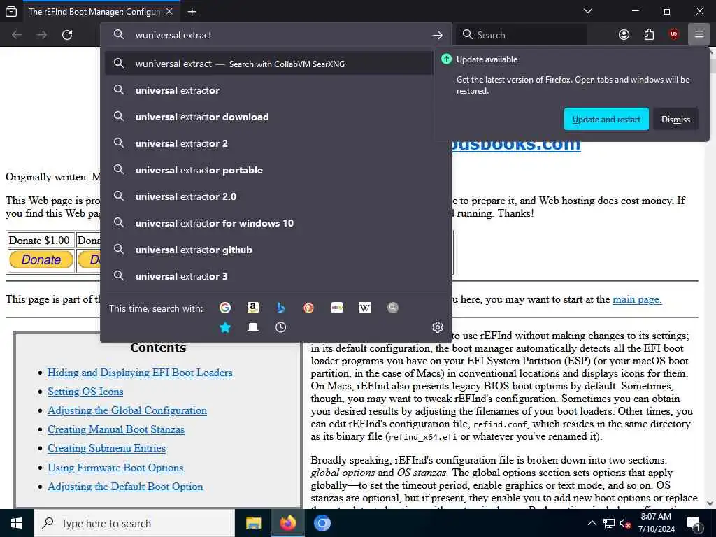Open search settings gear in dropdown
The width and height of the screenshot is (716, 537).
click(x=438, y=327)
